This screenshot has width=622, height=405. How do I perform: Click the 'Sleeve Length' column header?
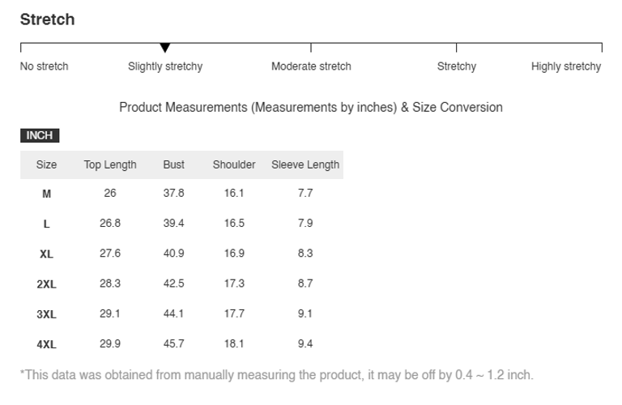305,164
